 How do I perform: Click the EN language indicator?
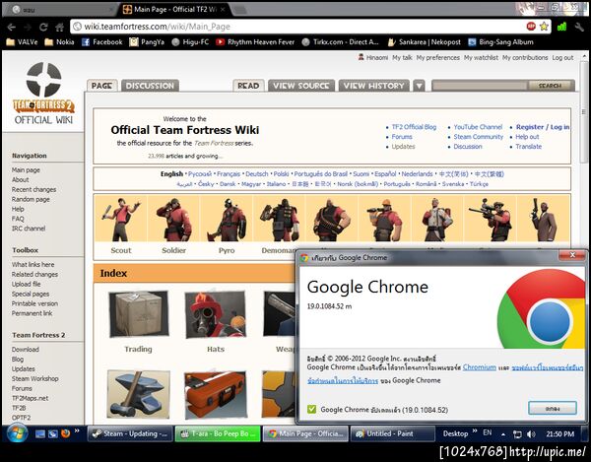coord(488,433)
